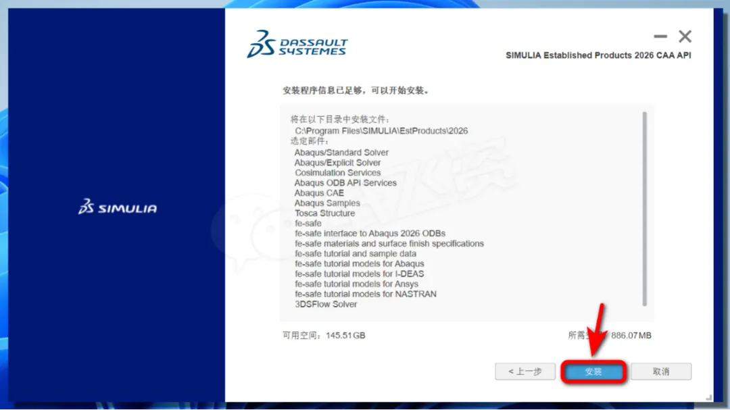730x410 pixels.
Task: Click the Dassault Systemes logo
Action: click(x=297, y=44)
